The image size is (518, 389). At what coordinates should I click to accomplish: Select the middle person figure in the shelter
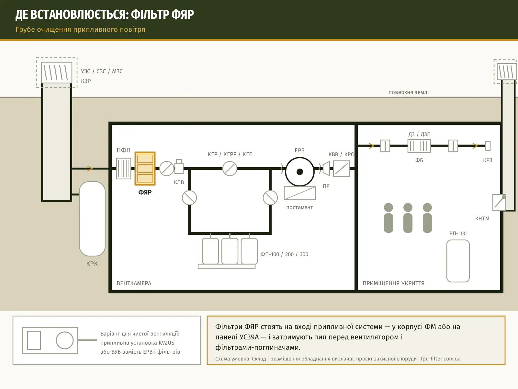[x=408, y=218]
